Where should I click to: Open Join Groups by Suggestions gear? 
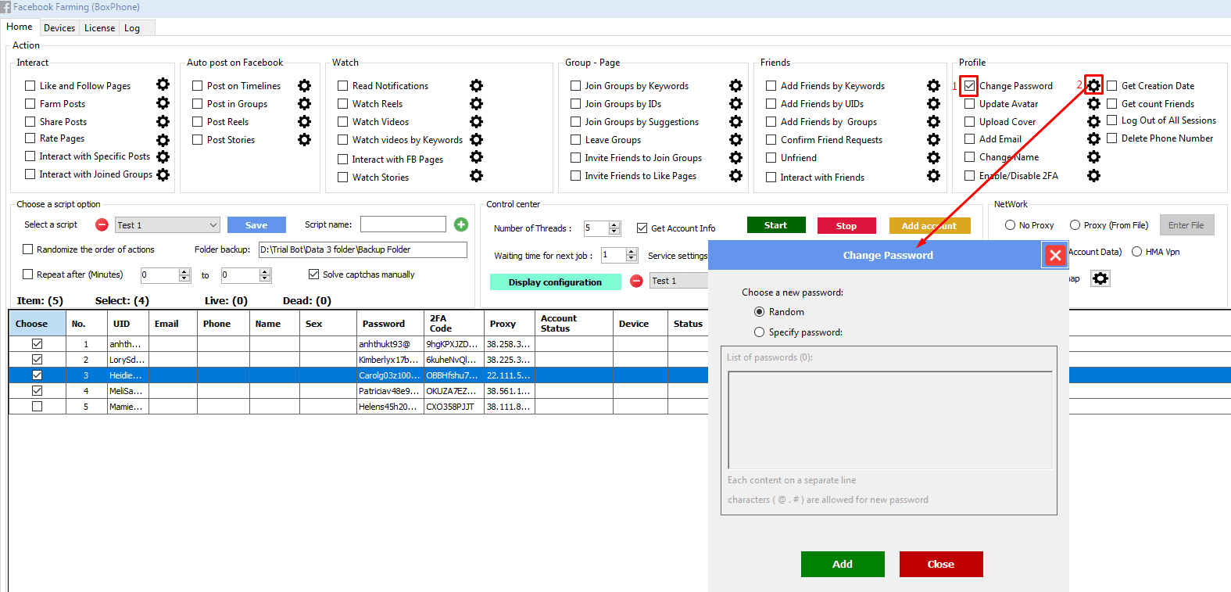click(735, 121)
